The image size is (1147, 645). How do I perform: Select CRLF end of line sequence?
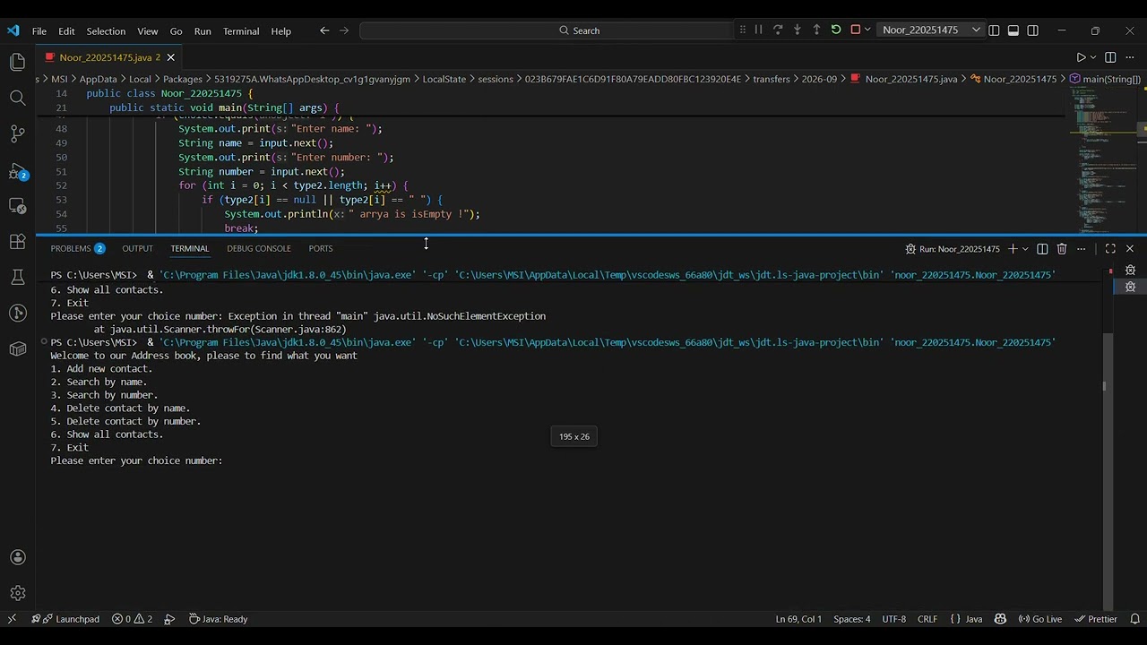927,619
